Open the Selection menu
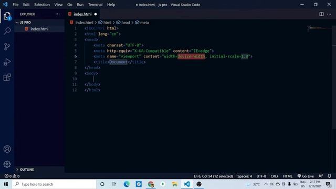The image size is (336, 189). coord(42,5)
